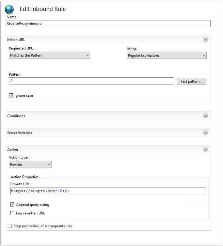Click the Conditions section title
The width and height of the screenshot is (223, 246).
(x=16, y=116)
